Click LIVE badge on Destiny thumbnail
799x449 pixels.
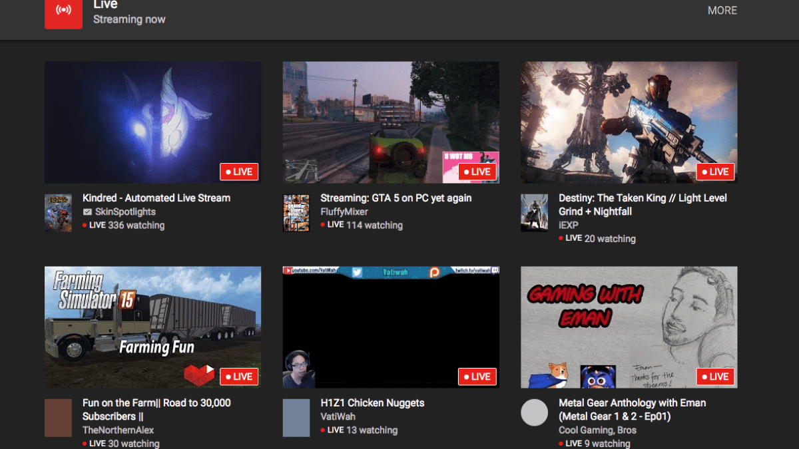715,172
